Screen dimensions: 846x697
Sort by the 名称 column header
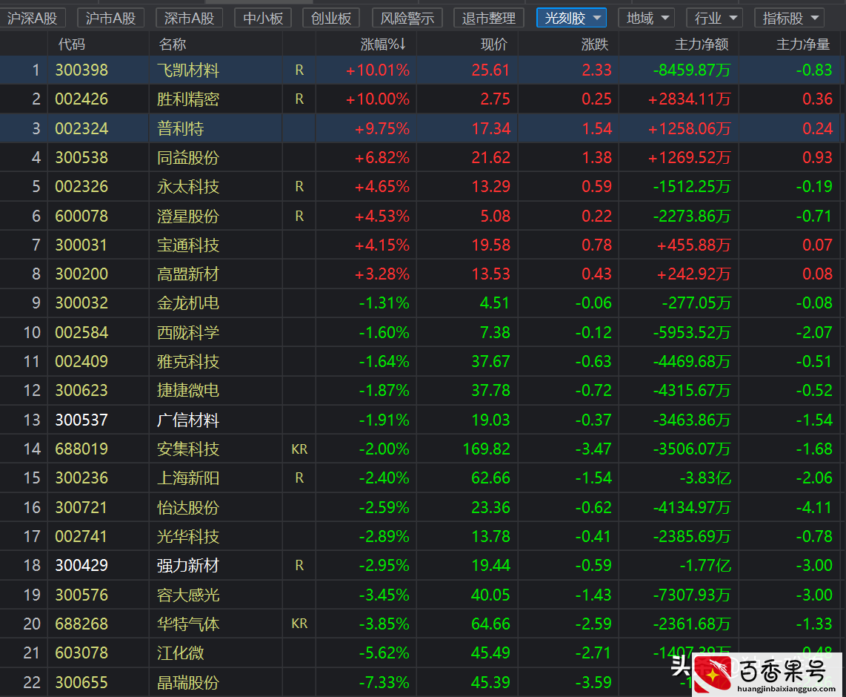pos(172,44)
